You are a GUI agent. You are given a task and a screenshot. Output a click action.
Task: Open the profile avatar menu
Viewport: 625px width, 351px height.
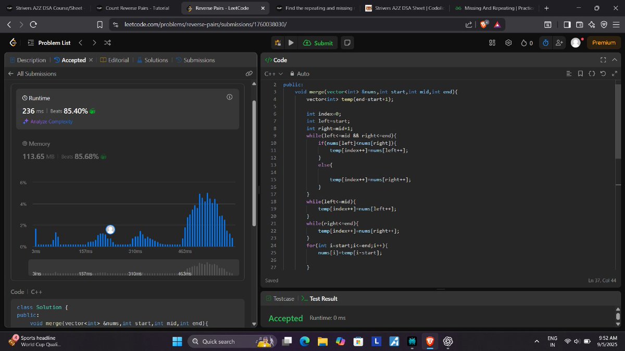click(x=576, y=43)
